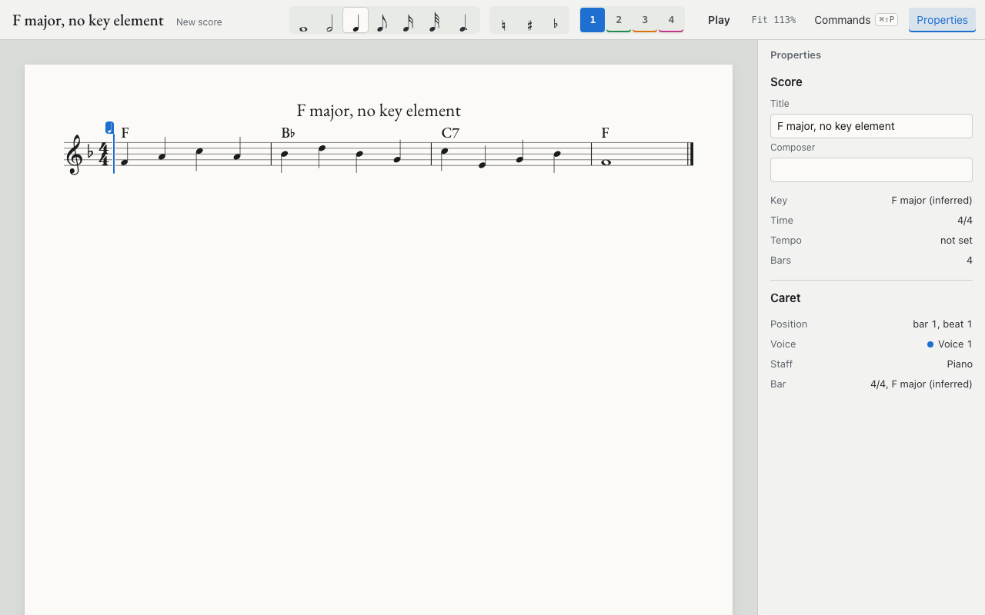Click the first note in bar 1
This screenshot has height=615, width=985.
tap(124, 162)
